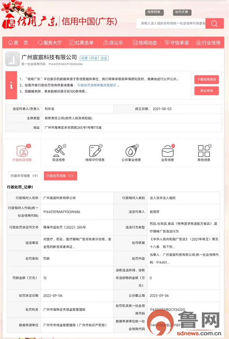This screenshot has height=339, width=229.
Task: Click heading 行政处罚_记录1
Action: click(x=20, y=187)
